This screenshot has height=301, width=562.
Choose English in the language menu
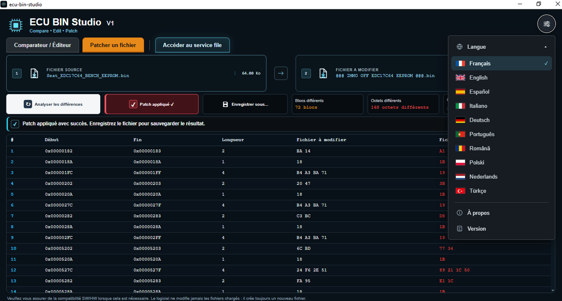(x=502, y=78)
